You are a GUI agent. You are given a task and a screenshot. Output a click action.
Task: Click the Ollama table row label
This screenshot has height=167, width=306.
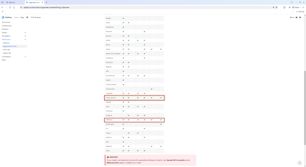click(x=108, y=45)
